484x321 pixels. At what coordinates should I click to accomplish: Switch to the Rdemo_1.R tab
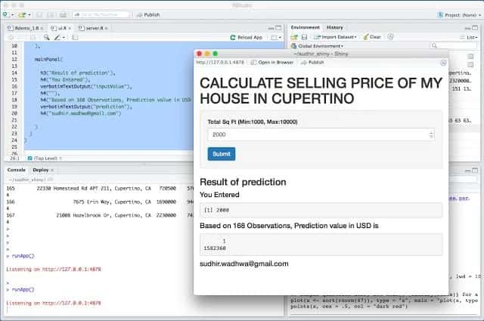coord(25,29)
